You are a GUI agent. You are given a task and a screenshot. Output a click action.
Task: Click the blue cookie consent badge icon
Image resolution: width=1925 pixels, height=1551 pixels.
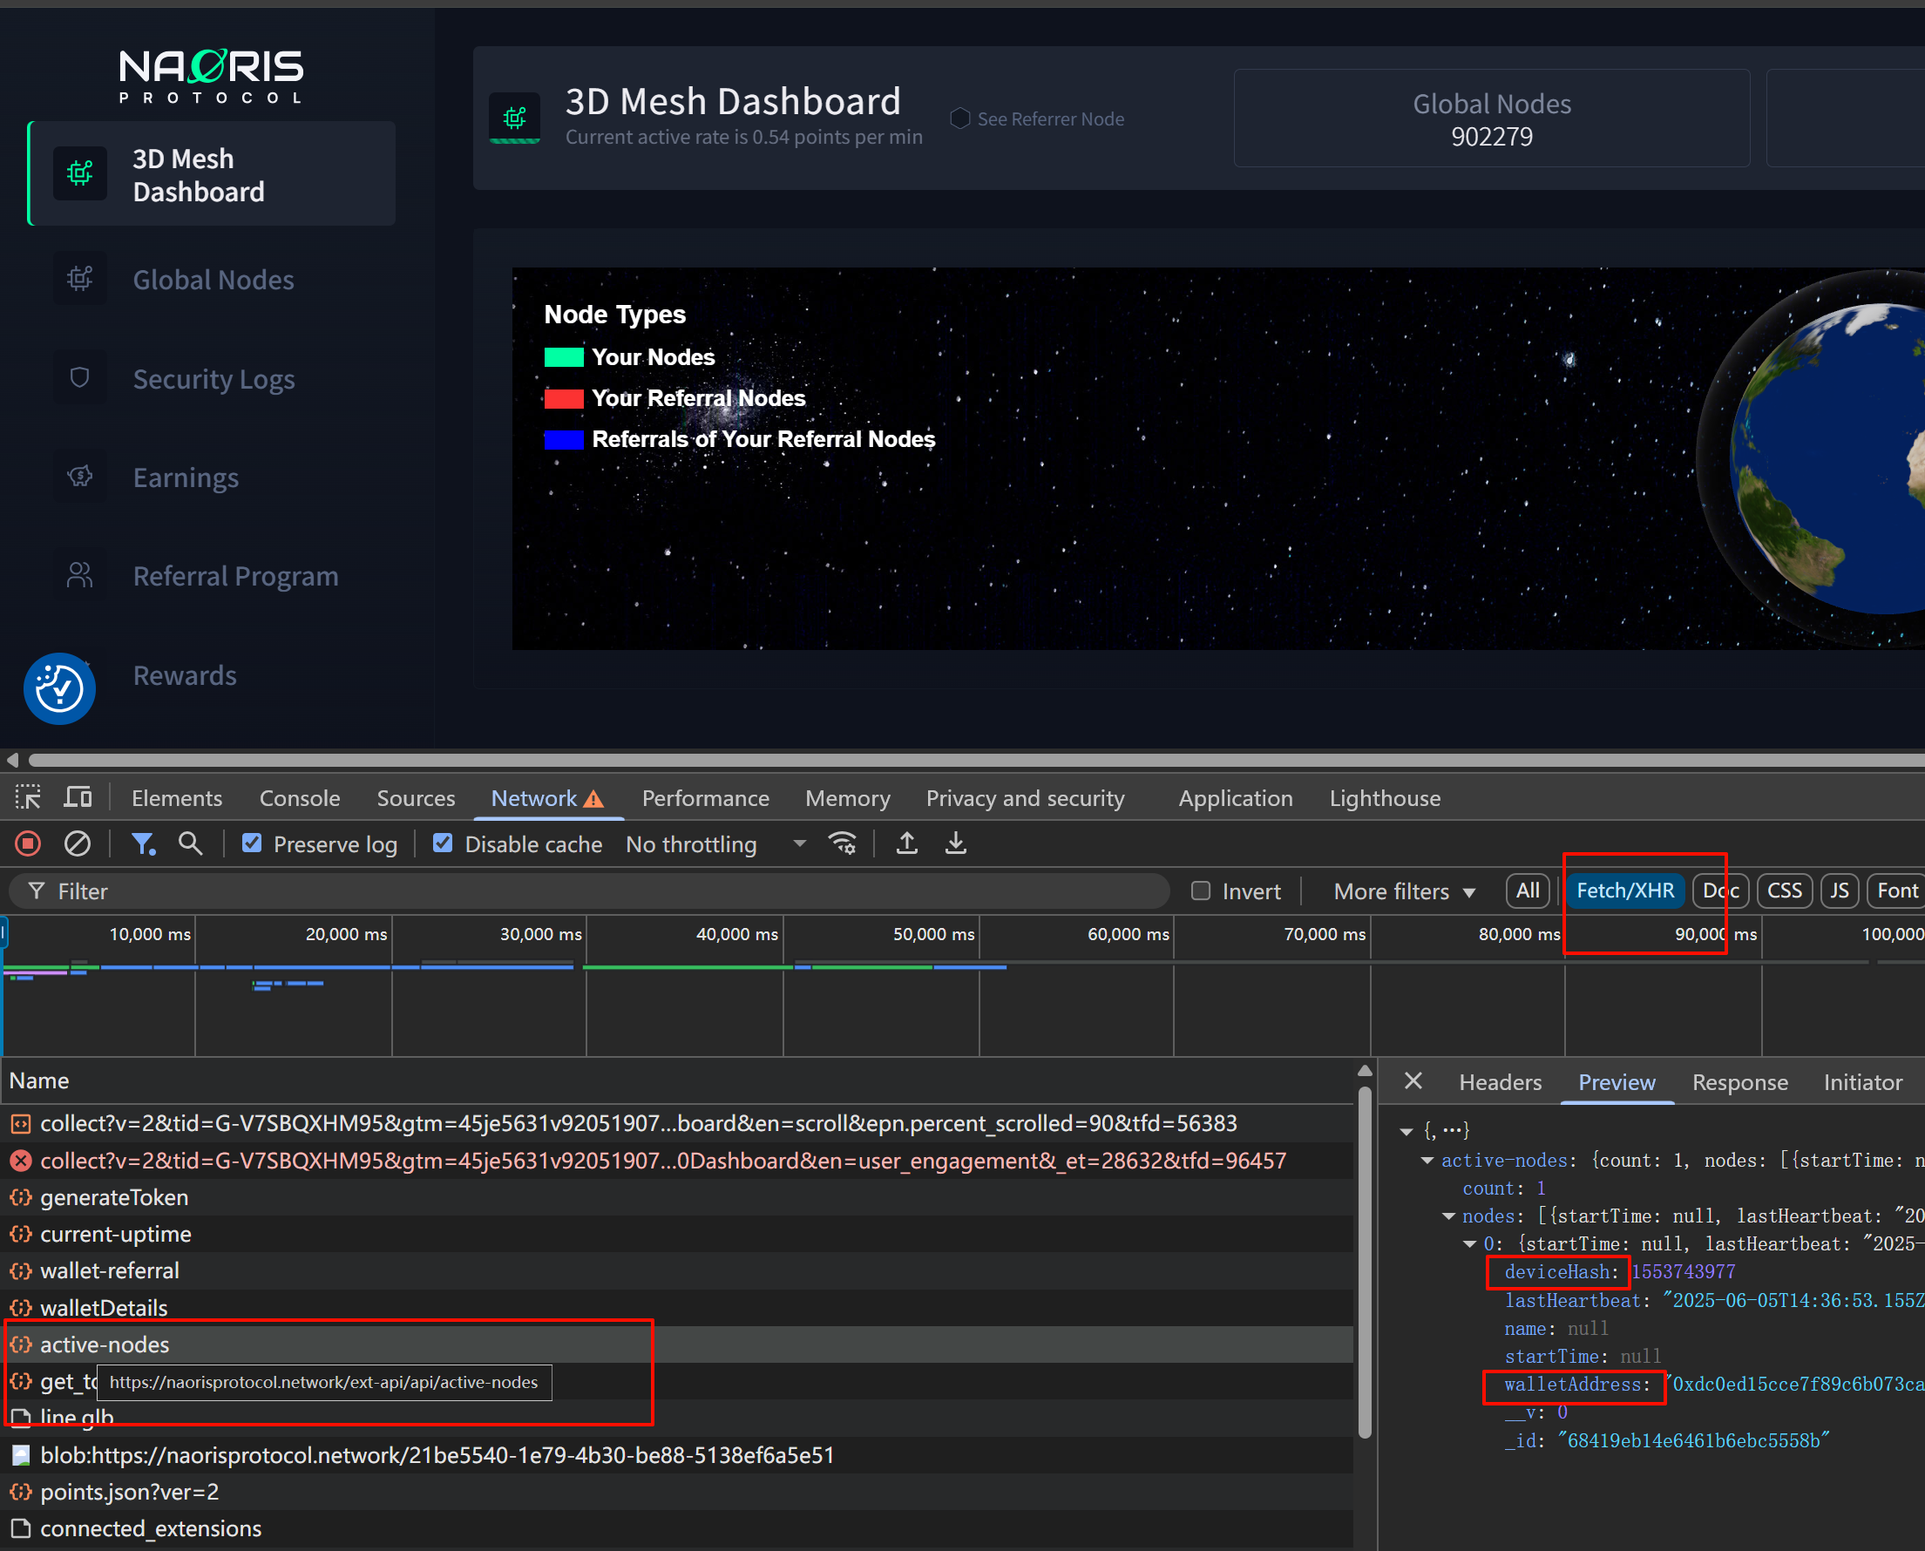click(x=60, y=689)
